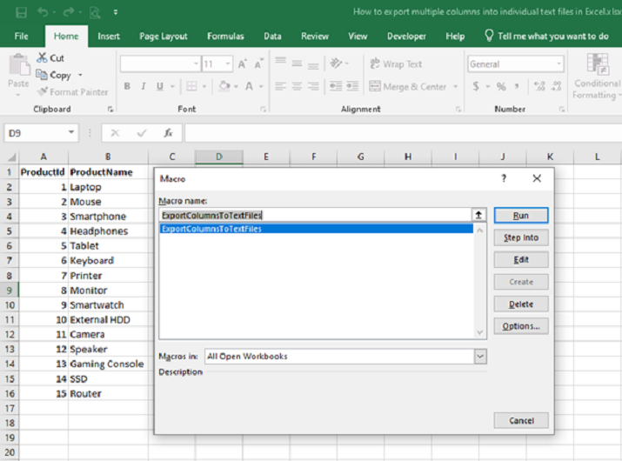Select ExportColumnsToTextFiles in the macro list
The height and width of the screenshot is (461, 622).
[211, 229]
